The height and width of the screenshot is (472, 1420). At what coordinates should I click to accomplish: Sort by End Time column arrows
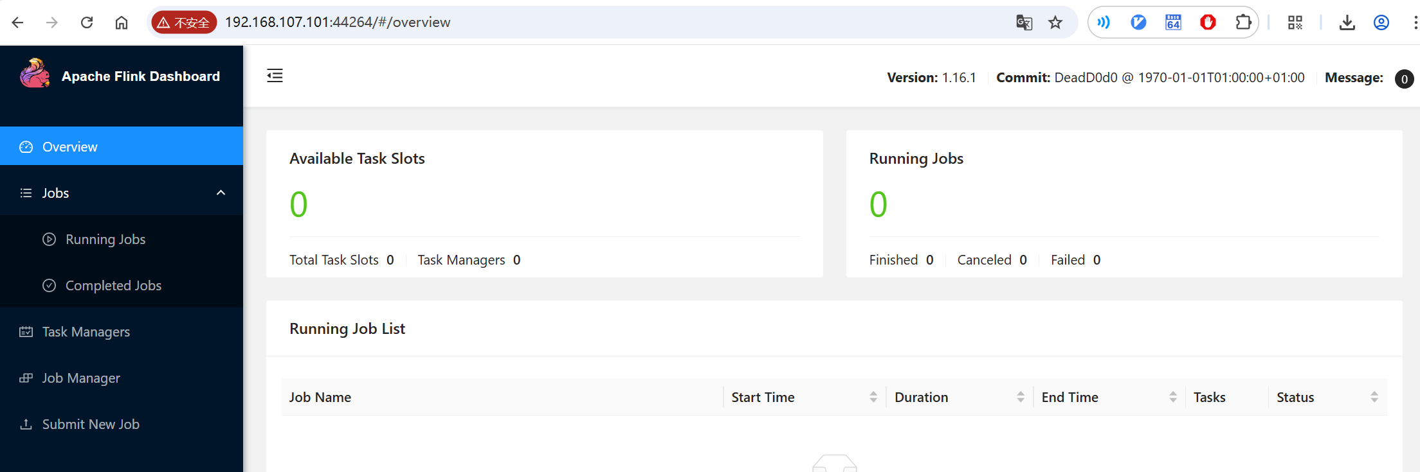pos(1173,397)
